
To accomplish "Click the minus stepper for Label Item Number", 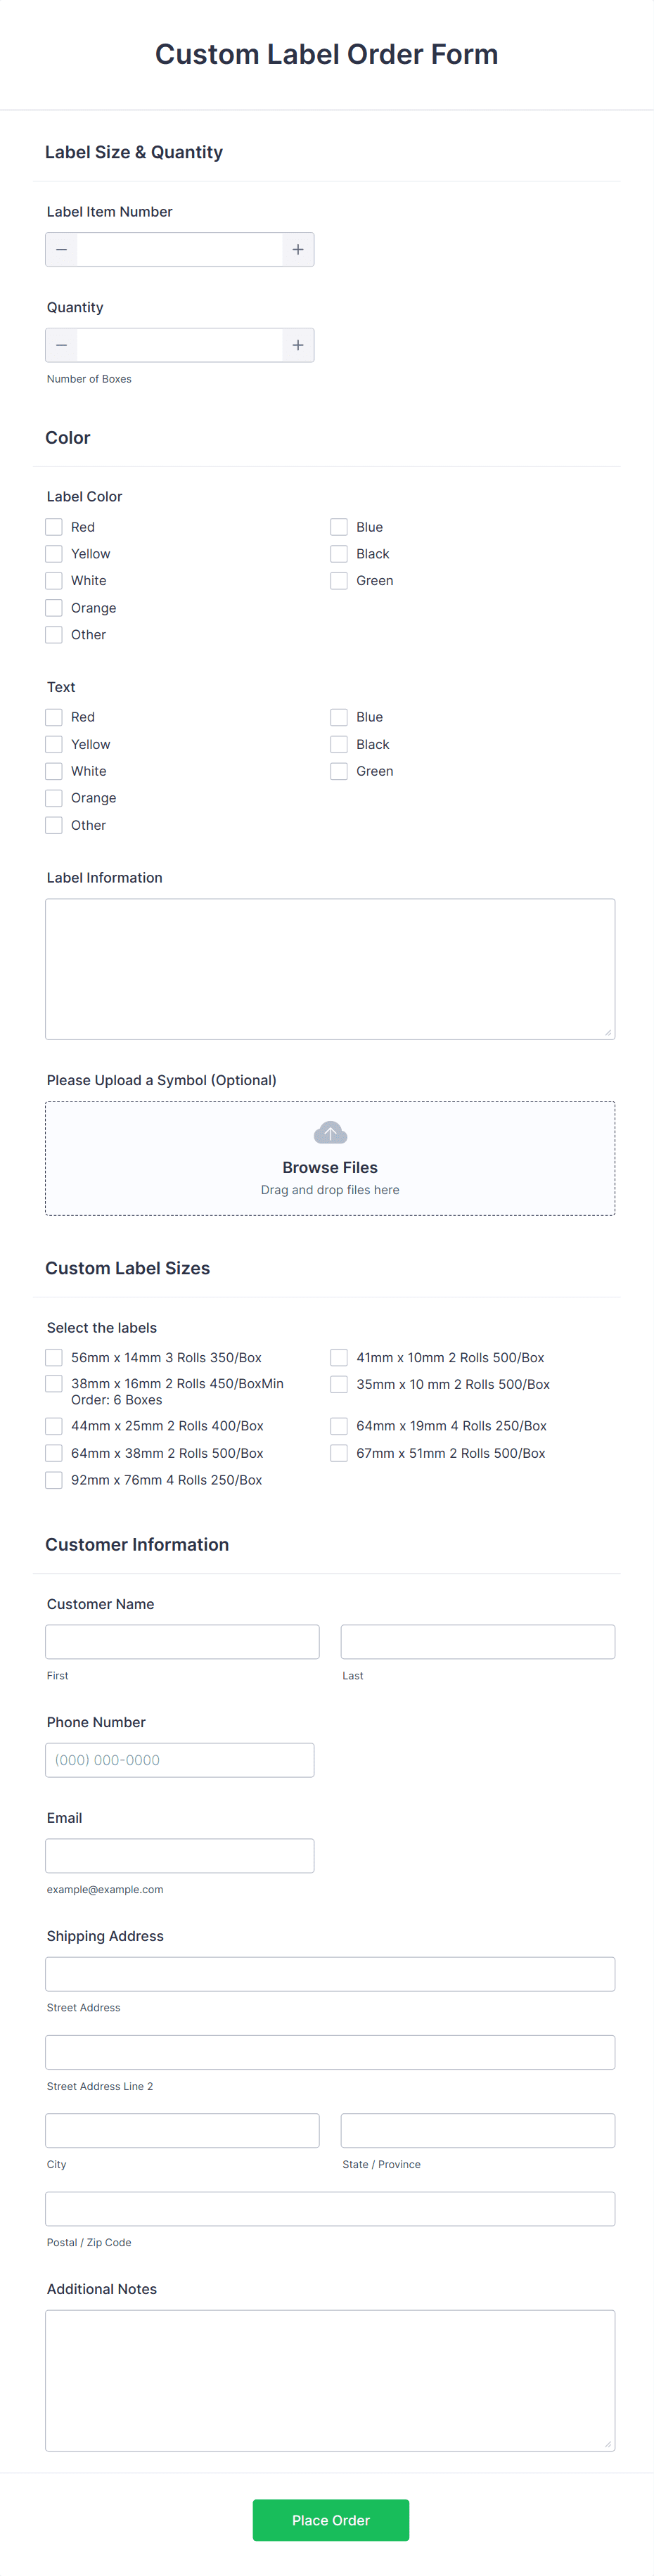I will pos(61,249).
